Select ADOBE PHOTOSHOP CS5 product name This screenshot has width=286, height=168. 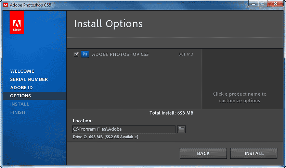pyautogui.click(x=120, y=54)
